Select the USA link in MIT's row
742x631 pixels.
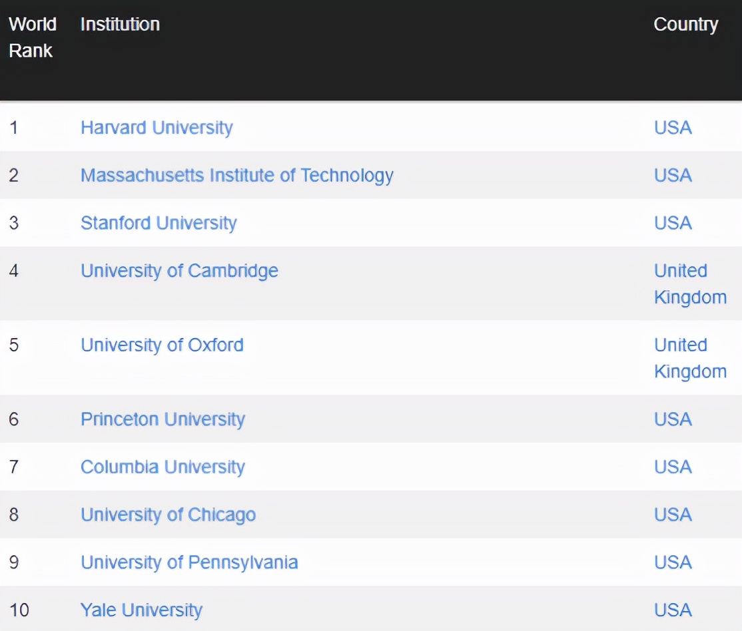(x=673, y=175)
